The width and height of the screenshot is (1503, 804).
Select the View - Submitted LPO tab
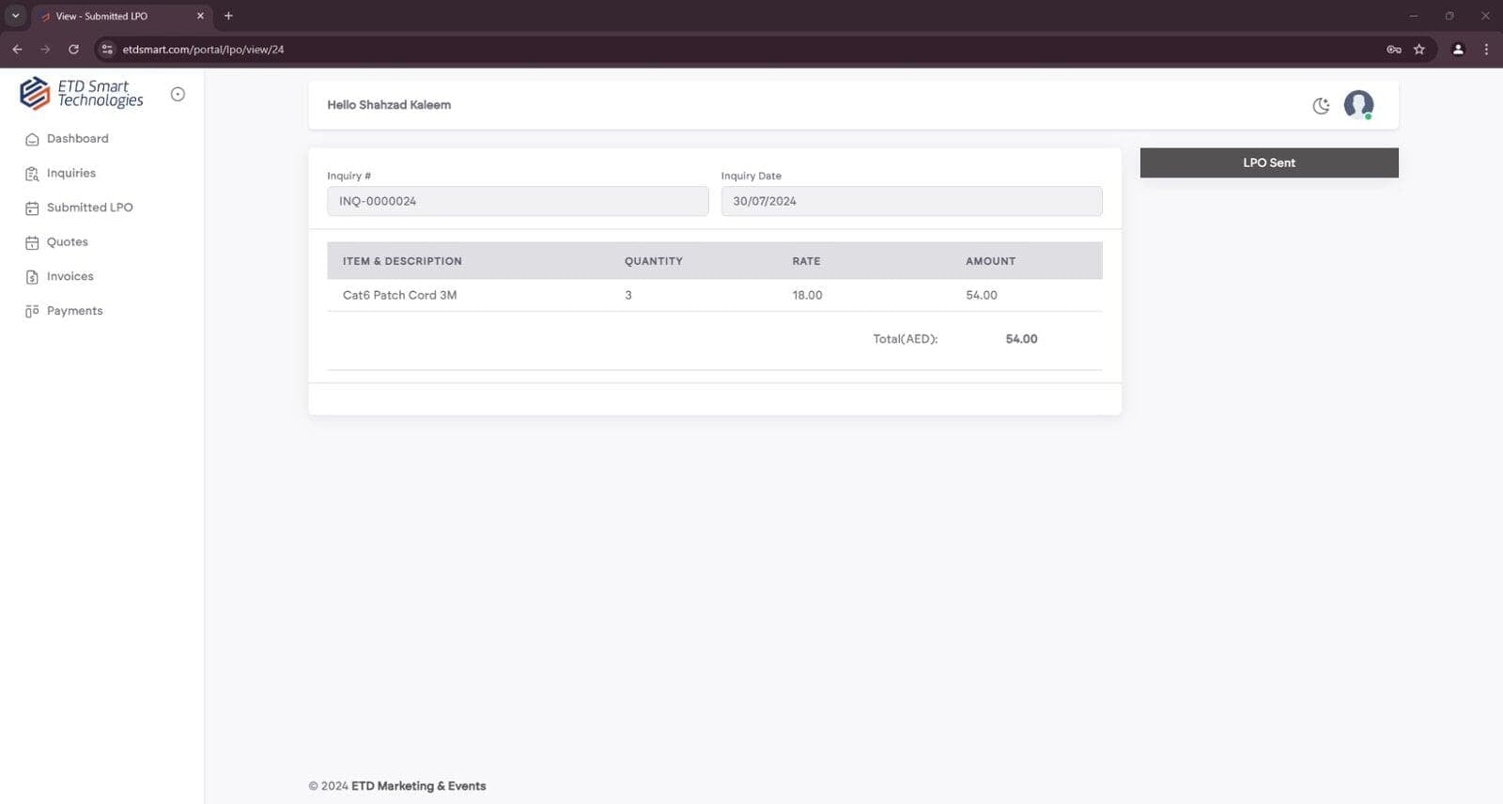coord(122,16)
